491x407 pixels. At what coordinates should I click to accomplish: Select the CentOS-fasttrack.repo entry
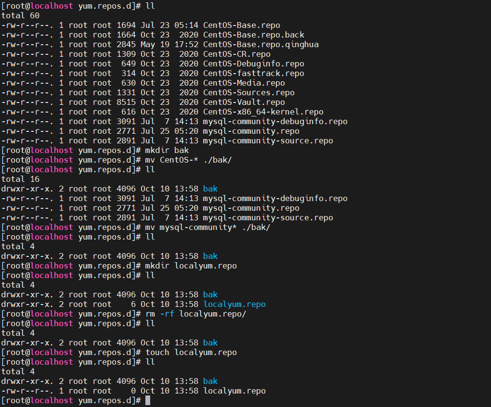click(x=254, y=73)
